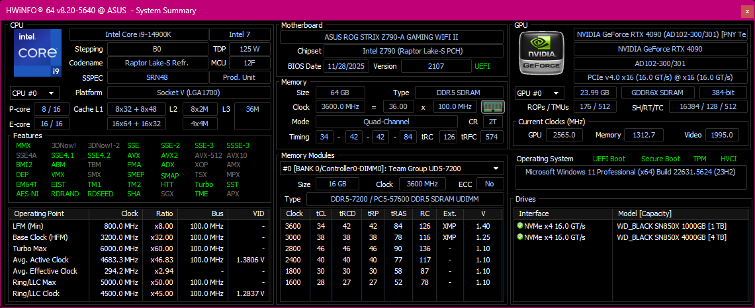Click the Turbo feature label

click(204, 184)
